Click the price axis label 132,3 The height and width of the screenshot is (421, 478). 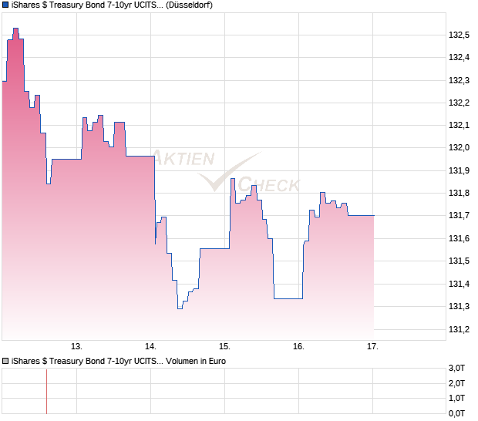point(459,80)
